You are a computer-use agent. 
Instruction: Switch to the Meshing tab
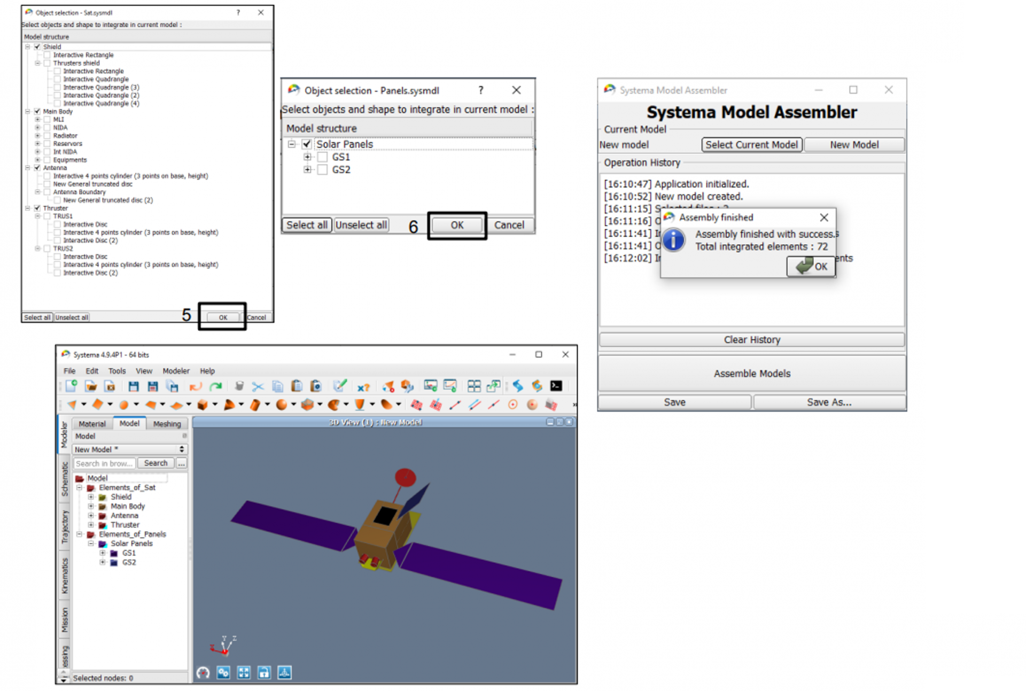click(x=167, y=424)
